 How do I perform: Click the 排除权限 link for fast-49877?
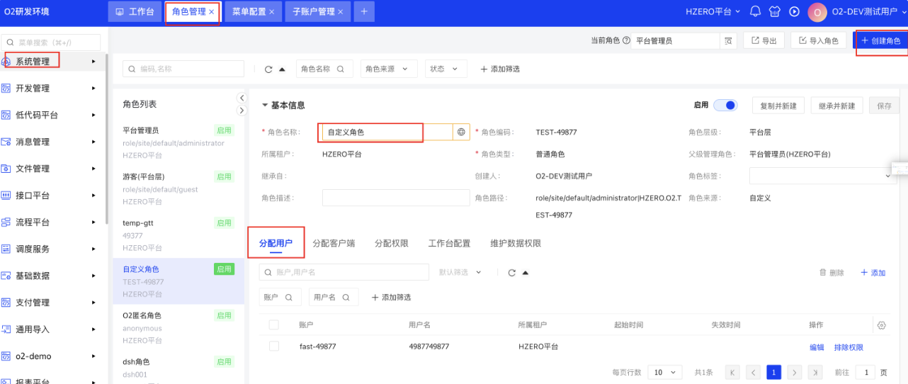click(849, 347)
